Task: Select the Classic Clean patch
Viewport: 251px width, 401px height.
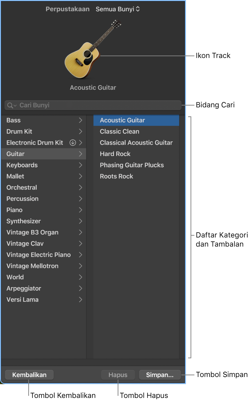Action: [x=119, y=132]
